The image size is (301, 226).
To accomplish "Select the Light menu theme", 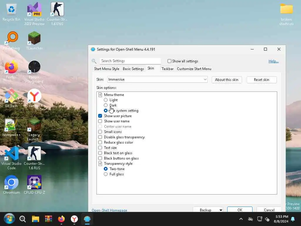I will pos(106,100).
